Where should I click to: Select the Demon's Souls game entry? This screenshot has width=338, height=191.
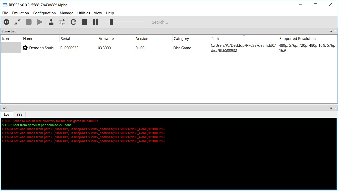[41, 48]
